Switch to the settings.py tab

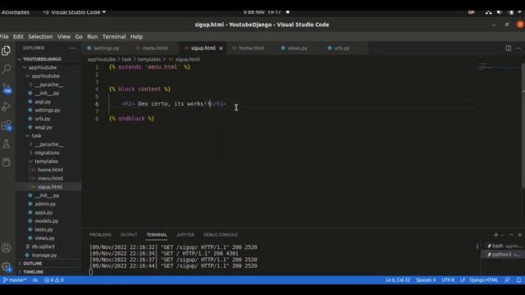(106, 48)
